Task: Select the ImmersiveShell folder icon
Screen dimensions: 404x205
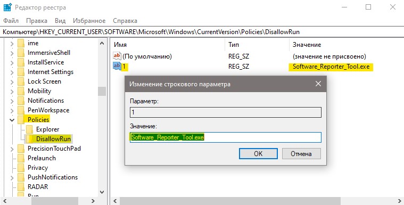Action: (21, 53)
